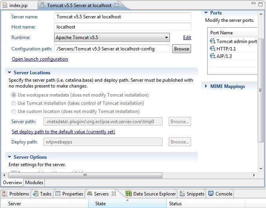266x208 pixels.
Task: Click the Status column header
Action: tap(206, 203)
